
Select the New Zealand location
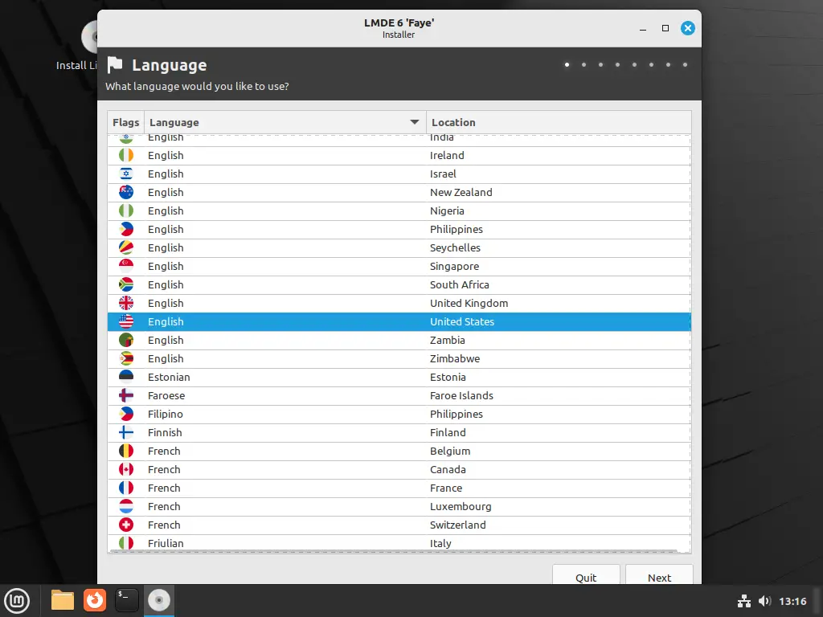(x=461, y=192)
